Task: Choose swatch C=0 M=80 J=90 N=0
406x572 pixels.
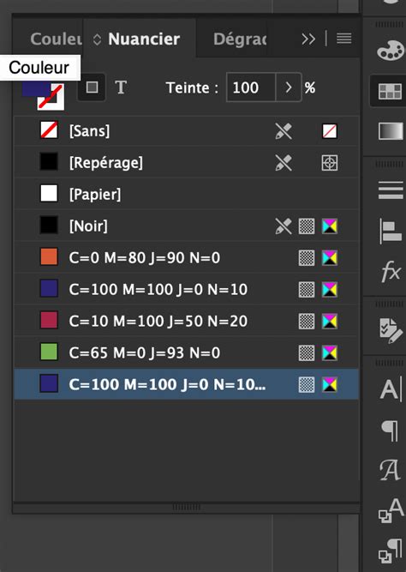Action: tap(186, 257)
